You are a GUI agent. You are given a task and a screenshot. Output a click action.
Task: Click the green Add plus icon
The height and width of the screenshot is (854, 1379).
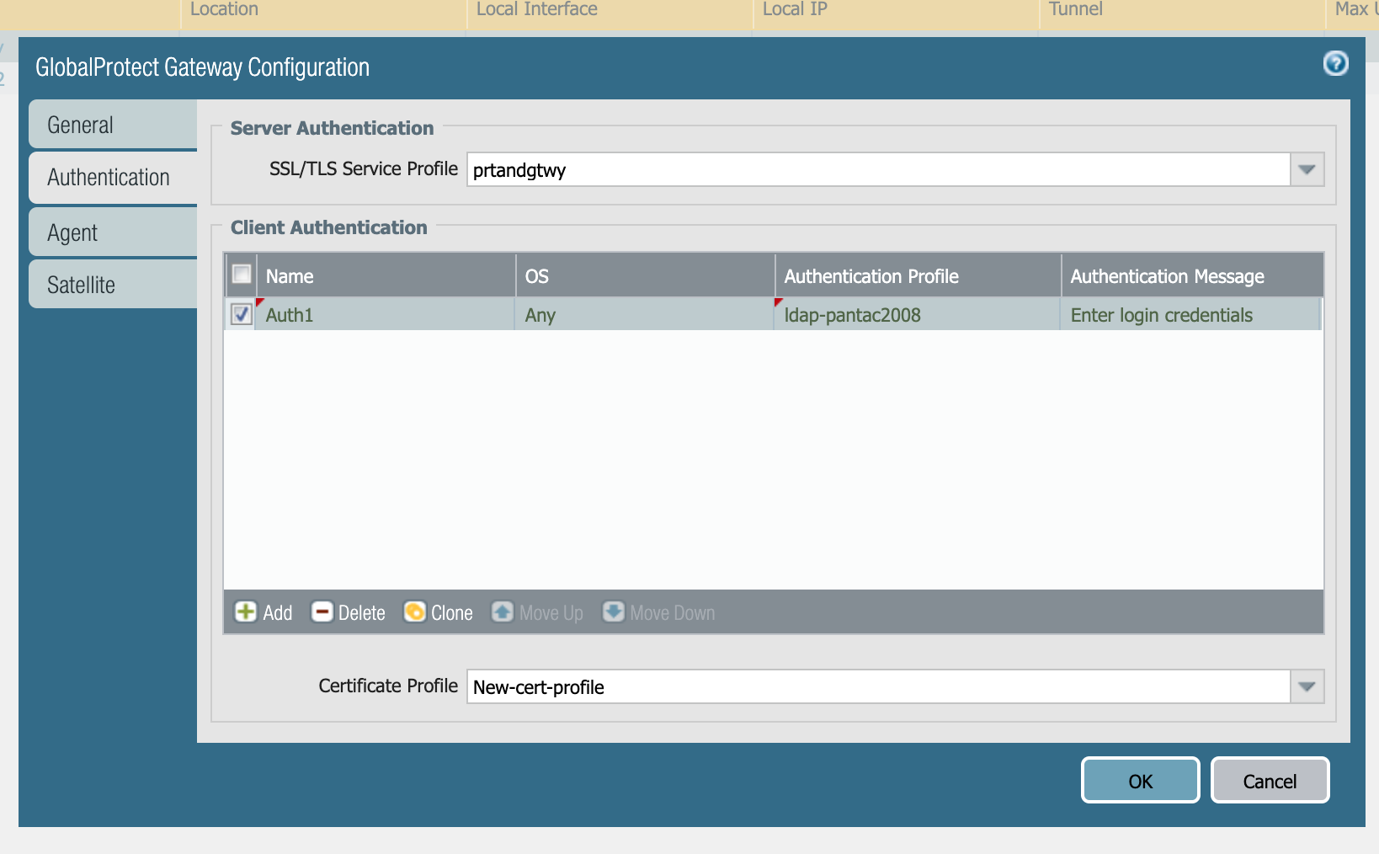tap(245, 612)
